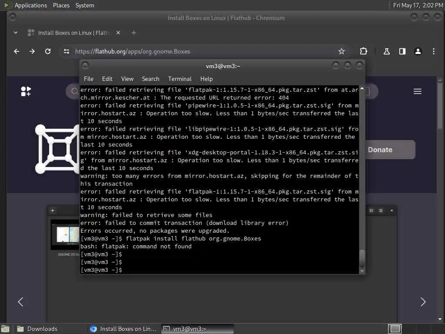This screenshot has height=334, width=445.
Task: Show next screenshot arrow
Action: click(x=423, y=302)
